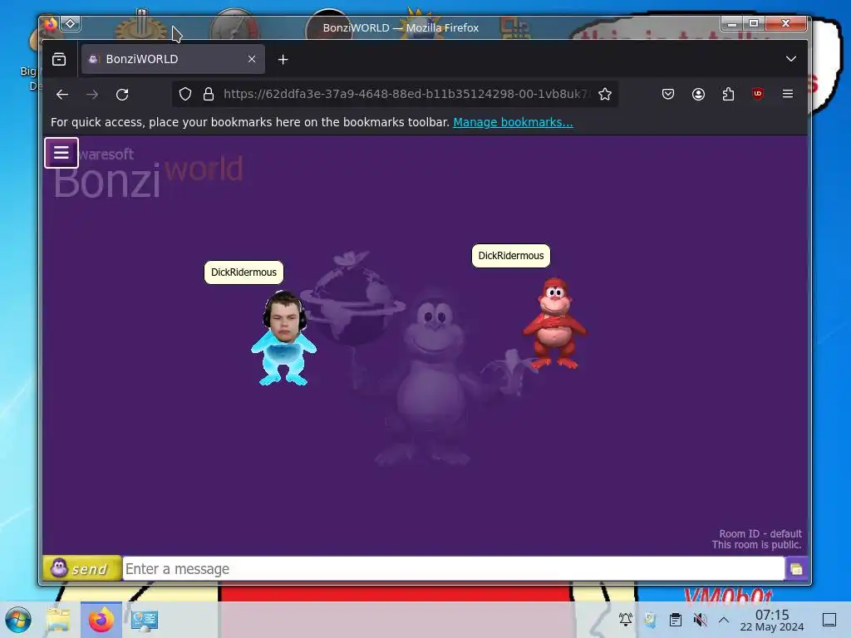851x638 pixels.
Task: Click the clipboard tray icon
Action: click(675, 620)
